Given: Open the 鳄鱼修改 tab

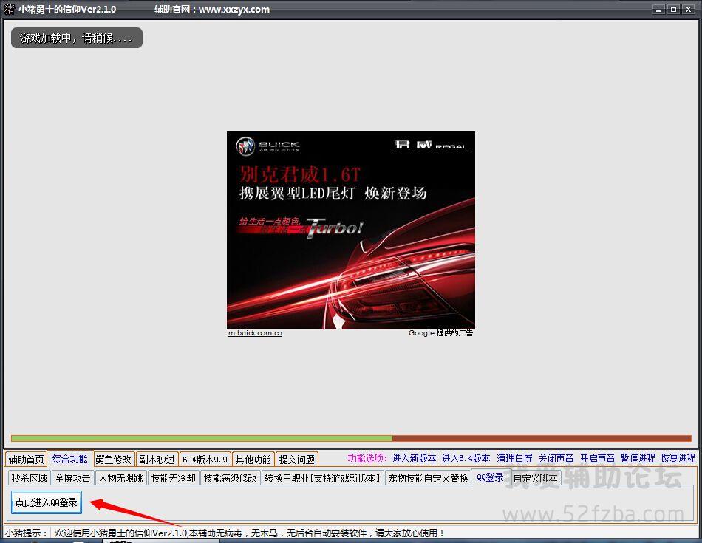Looking at the screenshot, I should pyautogui.click(x=113, y=460).
